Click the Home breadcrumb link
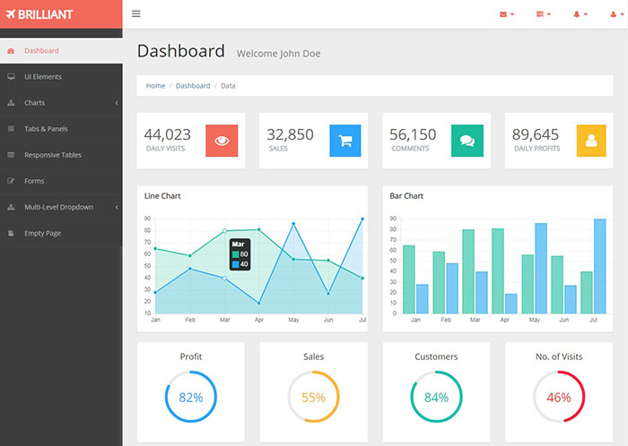This screenshot has height=446, width=628. (155, 86)
